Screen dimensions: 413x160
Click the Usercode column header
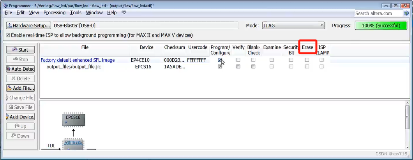[198, 47]
